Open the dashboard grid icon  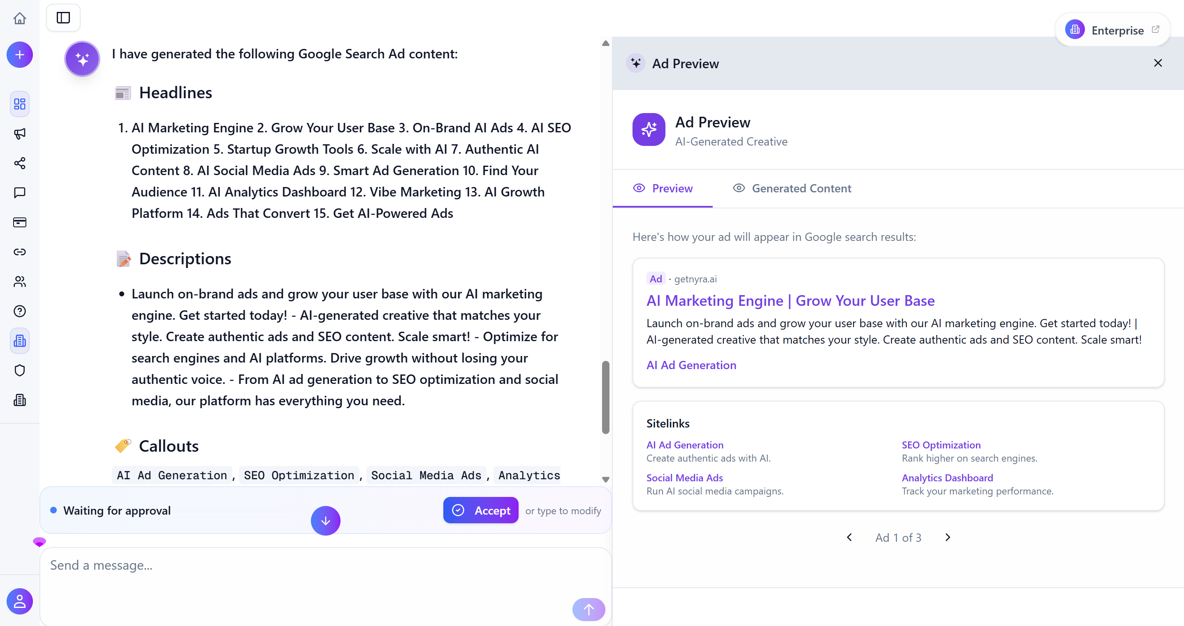tap(19, 104)
